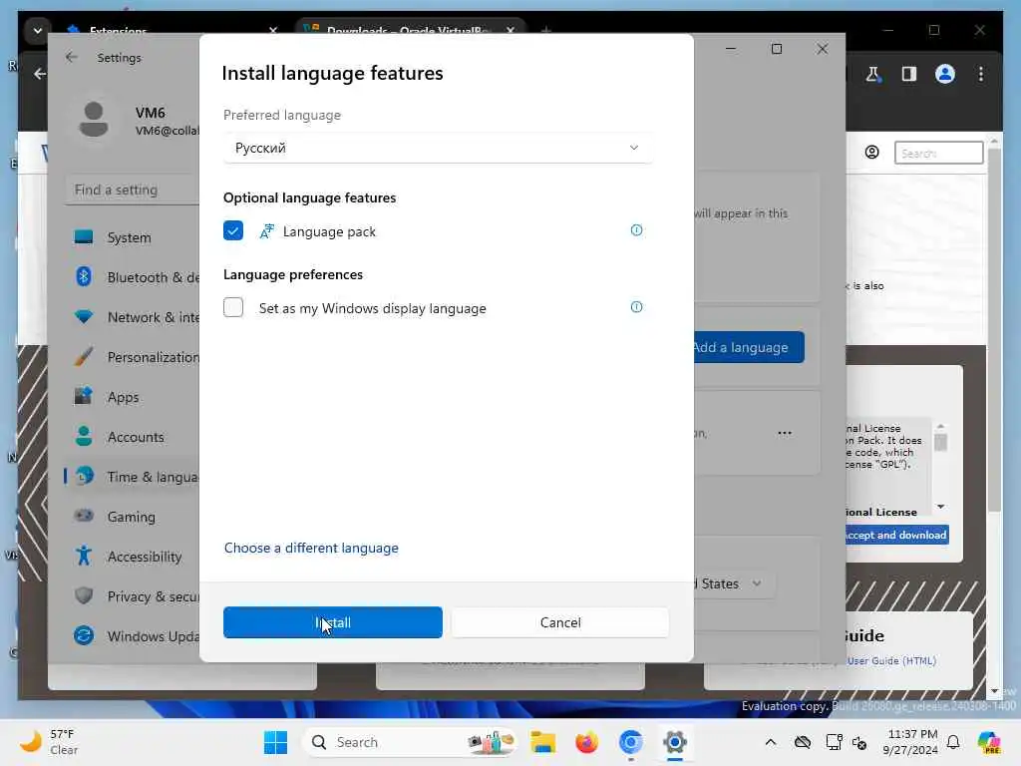
Task: Click the webpage account circle icon
Action: point(871,153)
